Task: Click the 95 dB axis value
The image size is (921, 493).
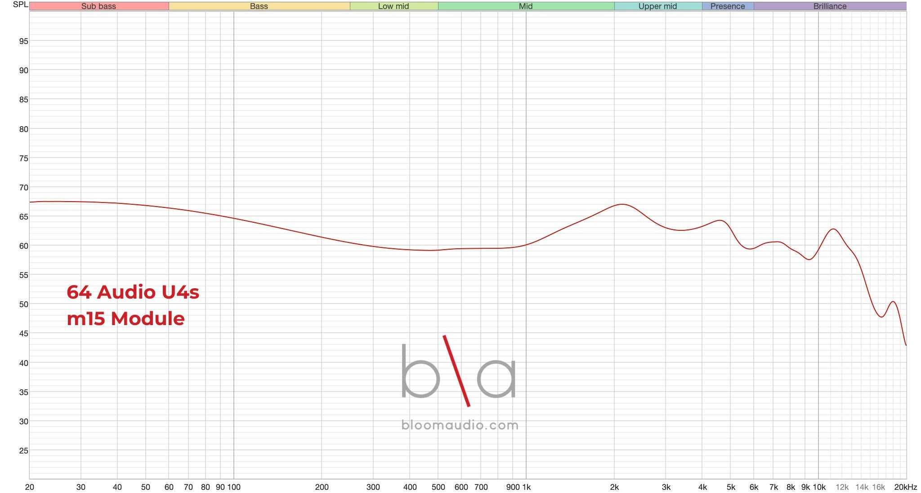Action: coord(23,41)
